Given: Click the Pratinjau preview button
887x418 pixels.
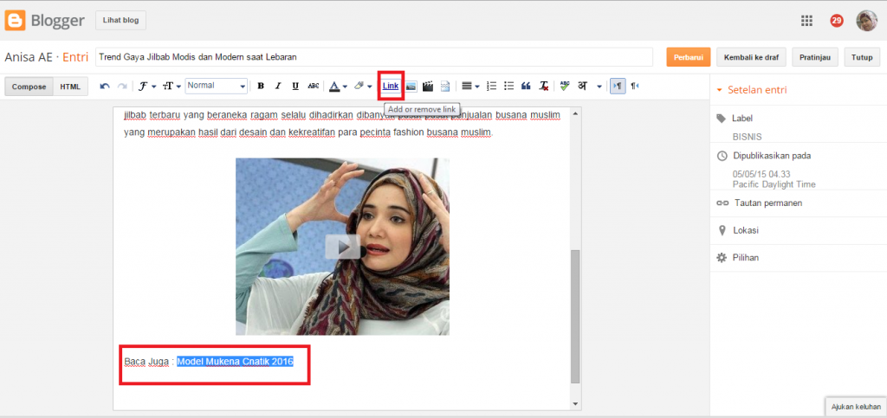Looking at the screenshot, I should pos(815,57).
